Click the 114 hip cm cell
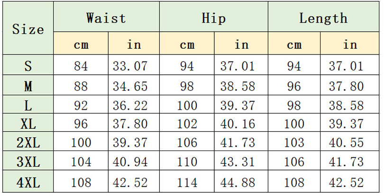This screenshot has height=196, width=385. 187,181
